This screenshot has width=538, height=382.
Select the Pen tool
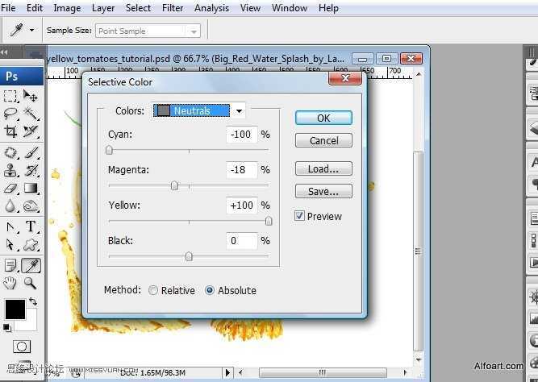[10, 226]
